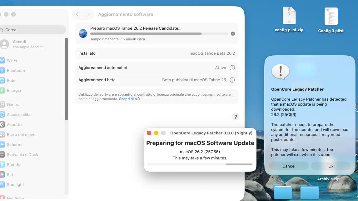Click the Scrivania e Dock icon
The image size is (358, 201).
[2, 155]
